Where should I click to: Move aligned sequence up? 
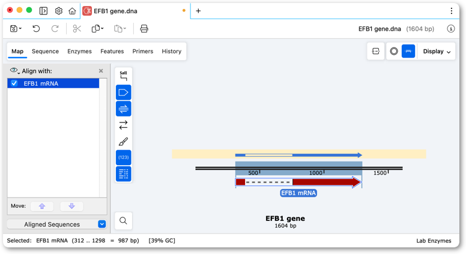[x=42, y=206]
